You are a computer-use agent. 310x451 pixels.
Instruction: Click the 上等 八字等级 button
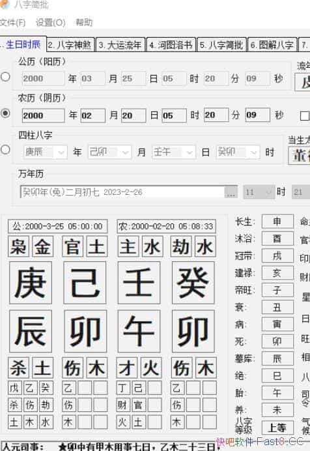coord(277,428)
